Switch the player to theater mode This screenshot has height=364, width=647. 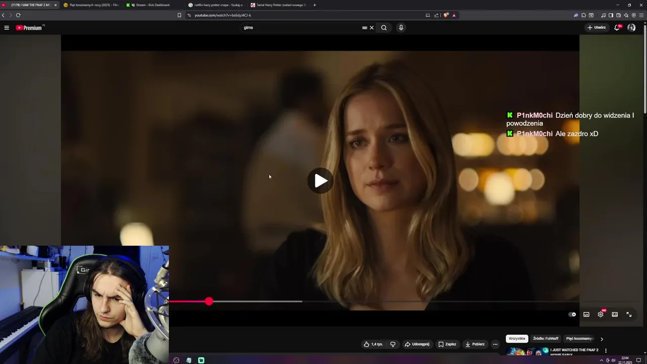615,314
